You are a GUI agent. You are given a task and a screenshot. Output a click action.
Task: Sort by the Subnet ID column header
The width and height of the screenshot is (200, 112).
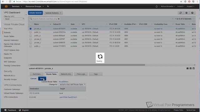57,24
